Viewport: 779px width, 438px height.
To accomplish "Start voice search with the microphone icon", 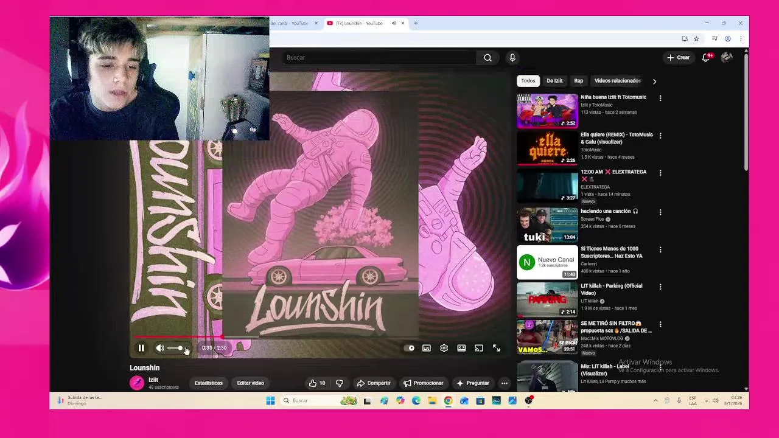I will pyautogui.click(x=512, y=58).
